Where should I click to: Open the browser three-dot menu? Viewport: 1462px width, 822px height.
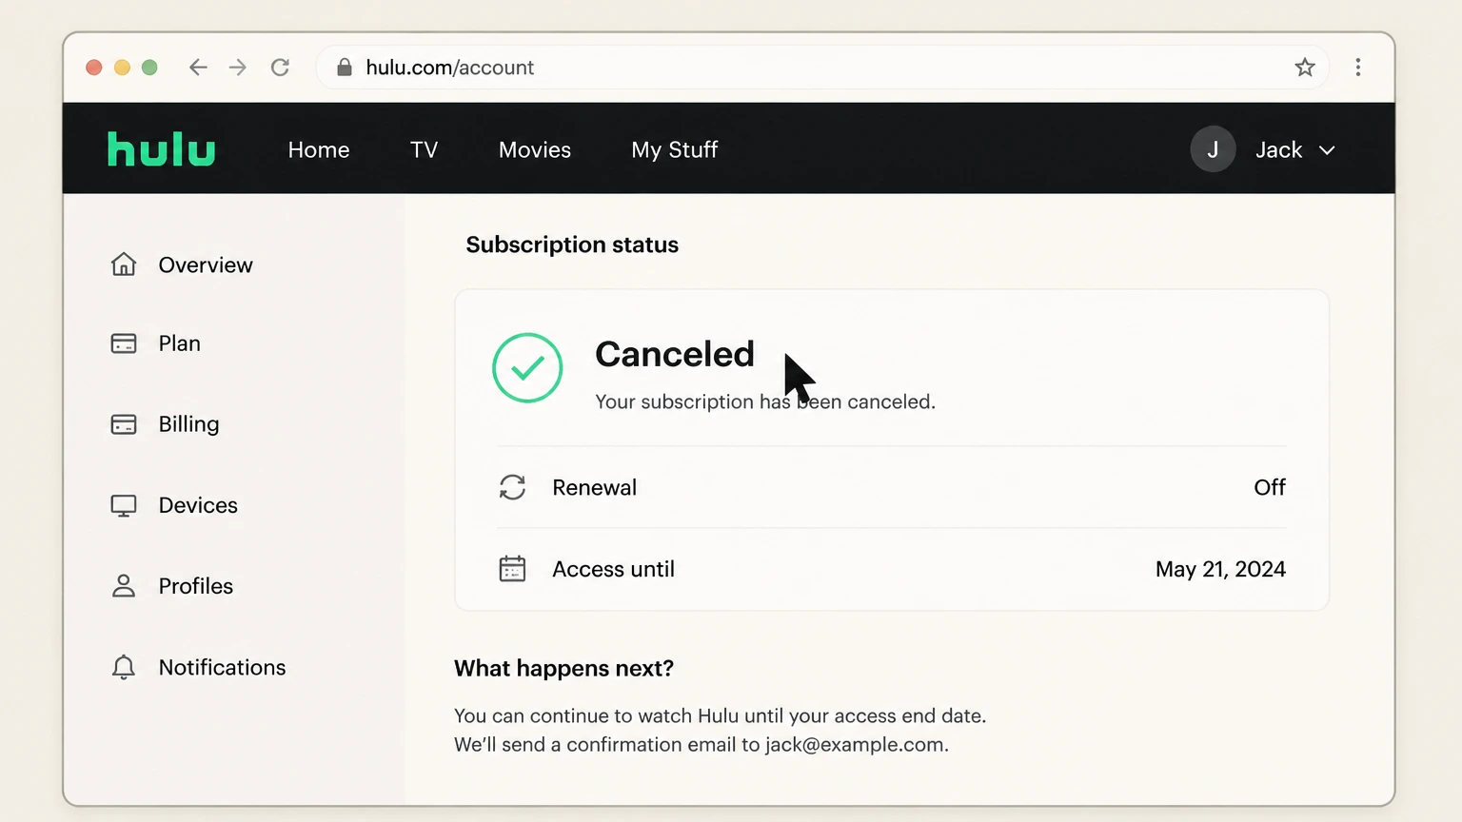pyautogui.click(x=1358, y=68)
